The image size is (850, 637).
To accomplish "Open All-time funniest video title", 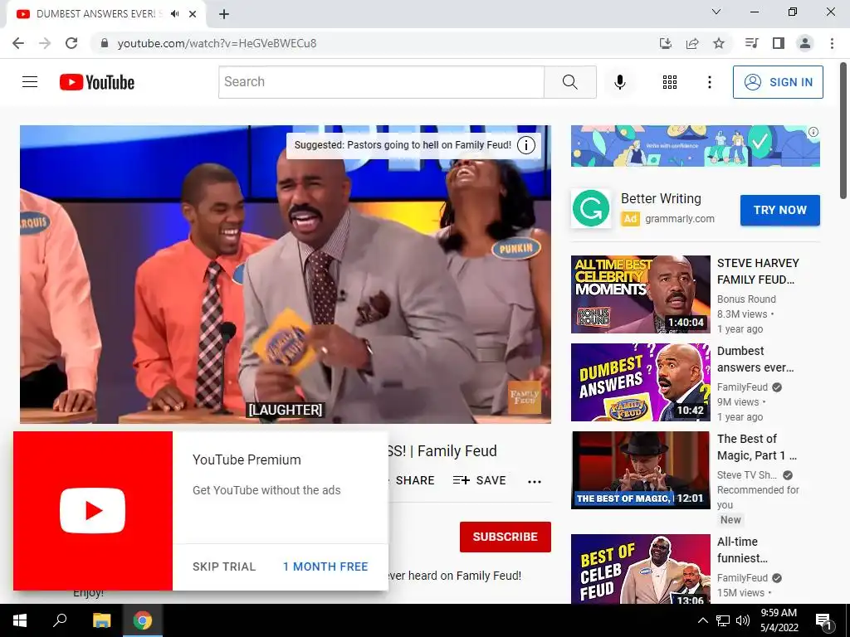I will [x=742, y=550].
